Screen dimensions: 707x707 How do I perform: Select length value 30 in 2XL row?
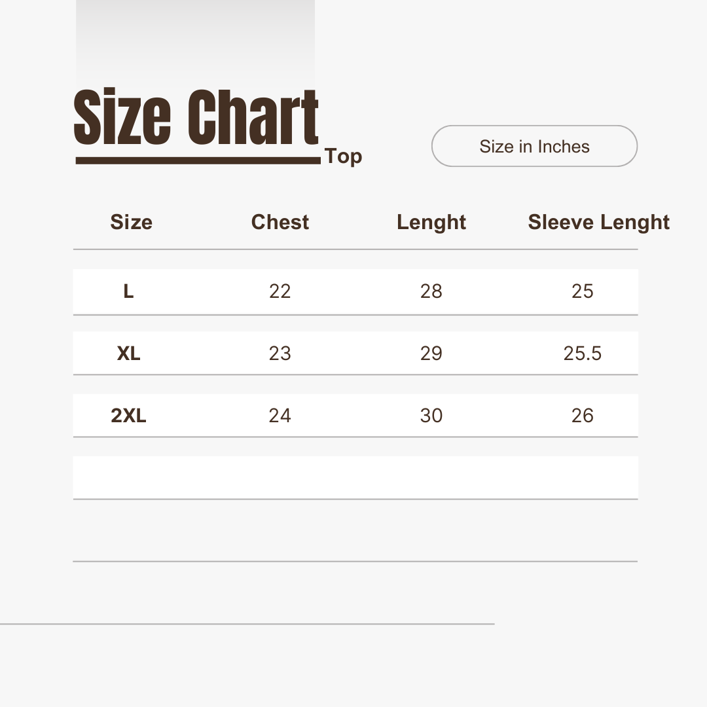tap(431, 416)
